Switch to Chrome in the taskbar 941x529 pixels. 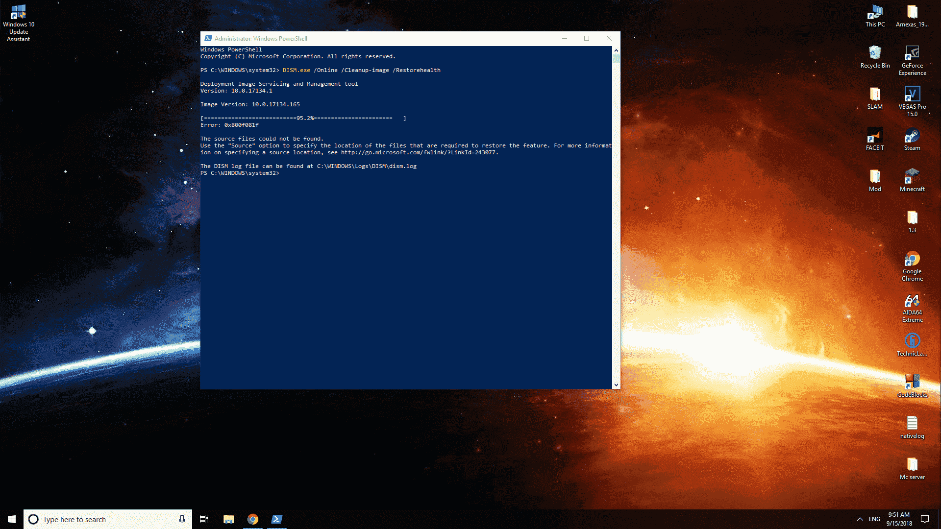pos(253,519)
